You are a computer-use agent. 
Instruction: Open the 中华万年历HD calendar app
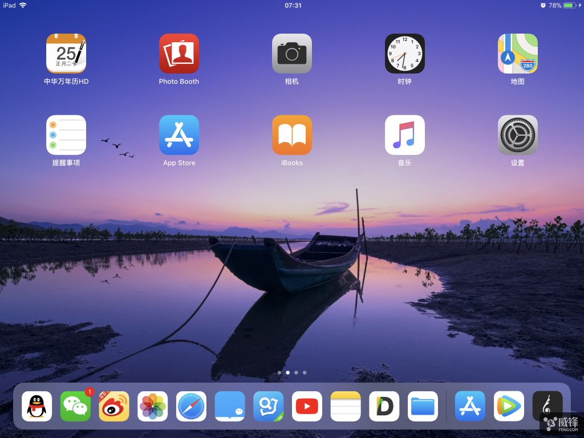coord(66,54)
